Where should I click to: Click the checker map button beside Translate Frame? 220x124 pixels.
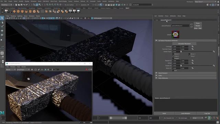click(x=192, y=49)
